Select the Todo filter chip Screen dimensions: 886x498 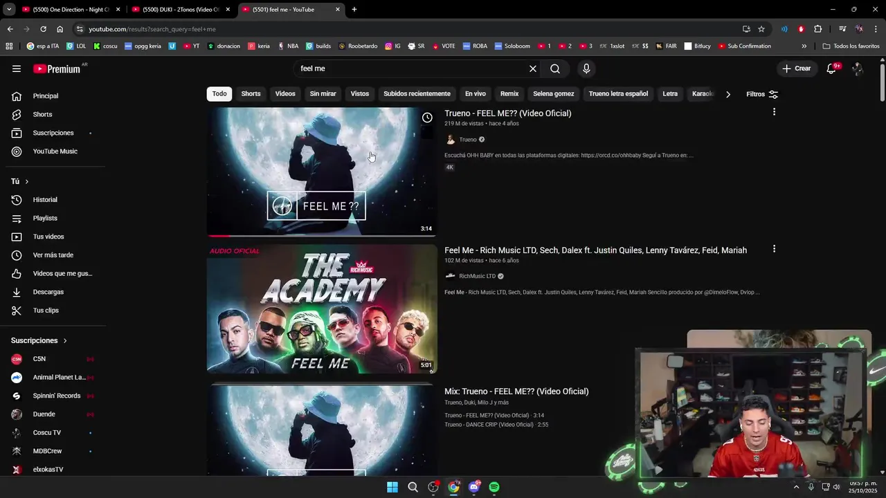coord(219,93)
